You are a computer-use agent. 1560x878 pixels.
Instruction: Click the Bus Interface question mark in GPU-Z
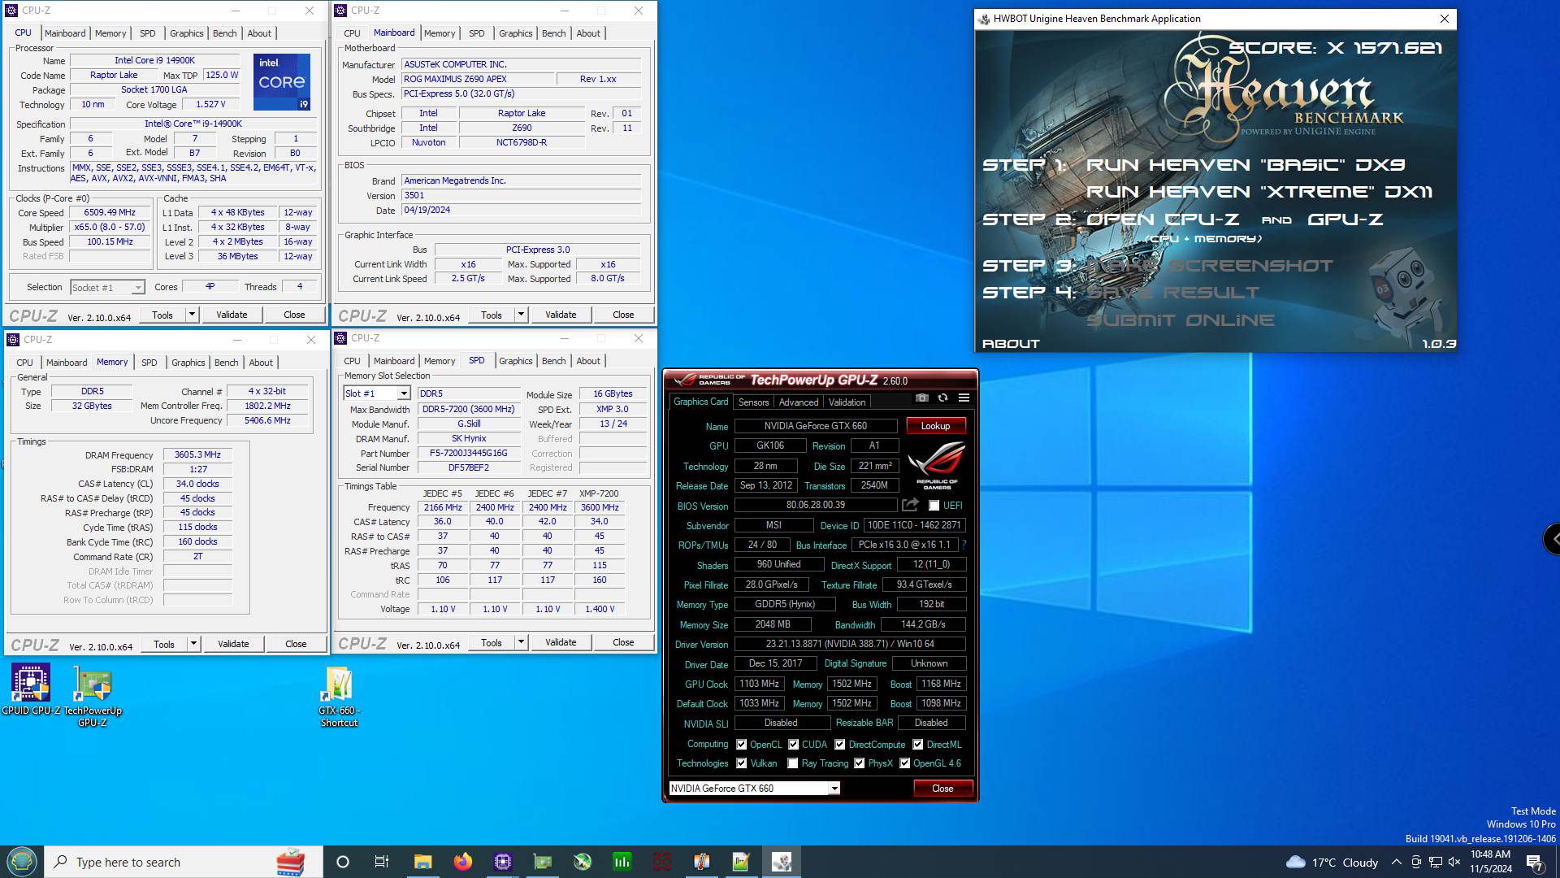tap(964, 545)
